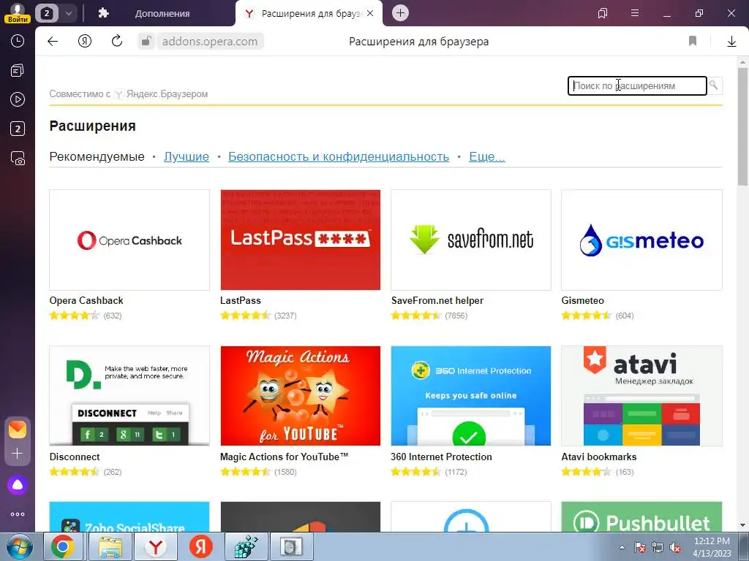Screen dimensions: 749x561
Task: Open the Windows Start button
Action: point(19,546)
